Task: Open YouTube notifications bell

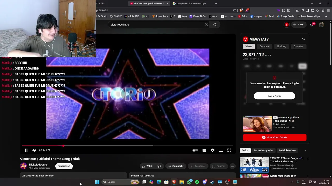Action: (312, 25)
